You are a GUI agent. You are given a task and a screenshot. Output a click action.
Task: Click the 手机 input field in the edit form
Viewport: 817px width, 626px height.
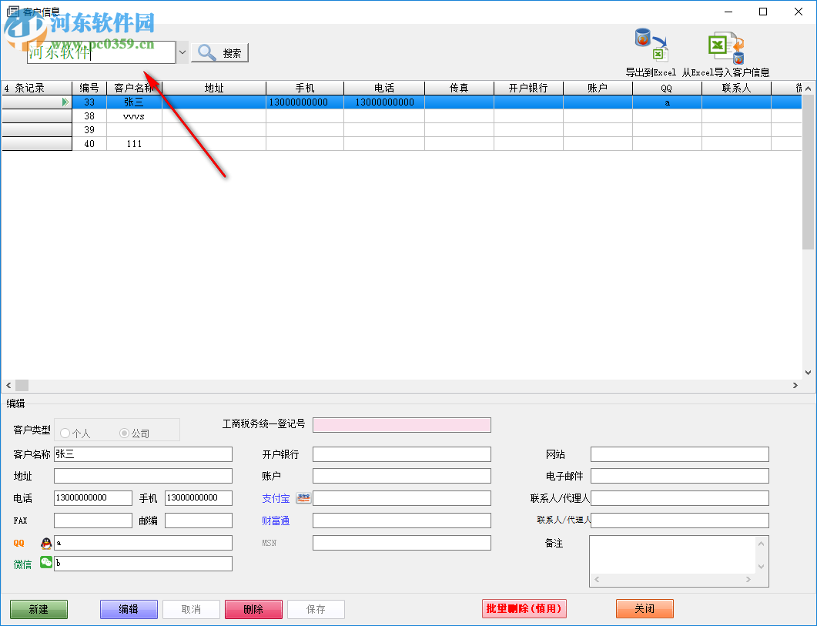pos(199,497)
